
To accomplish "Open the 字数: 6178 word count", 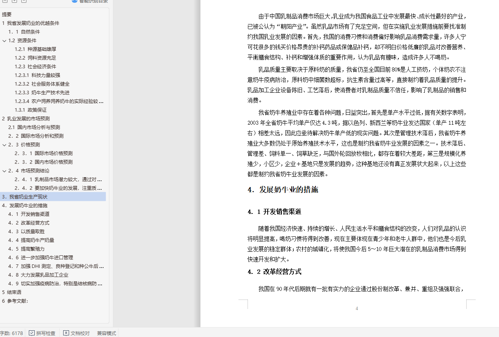I will tap(11, 333).
